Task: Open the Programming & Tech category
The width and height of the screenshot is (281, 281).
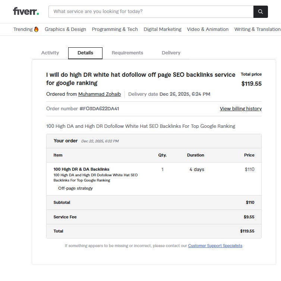Action: [115, 29]
